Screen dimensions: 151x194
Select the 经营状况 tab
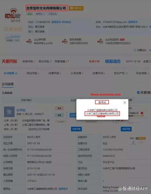coord(99,73)
